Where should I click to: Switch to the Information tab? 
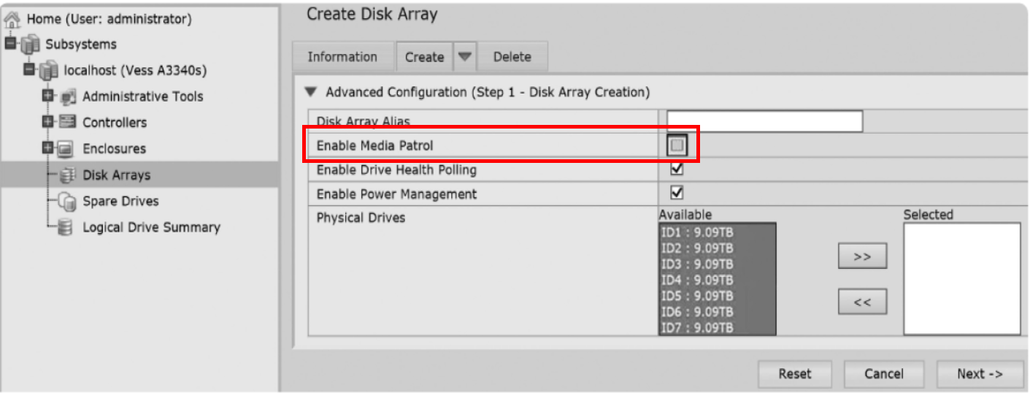(x=342, y=57)
